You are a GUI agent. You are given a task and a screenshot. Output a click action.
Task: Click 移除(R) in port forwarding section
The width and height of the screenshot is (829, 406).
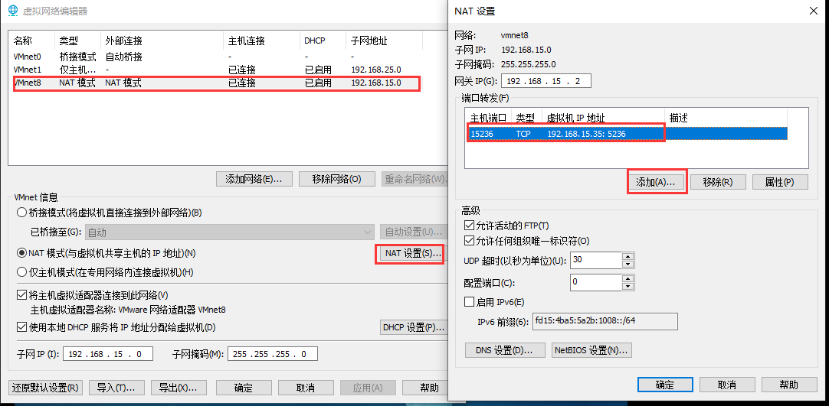pyautogui.click(x=718, y=182)
